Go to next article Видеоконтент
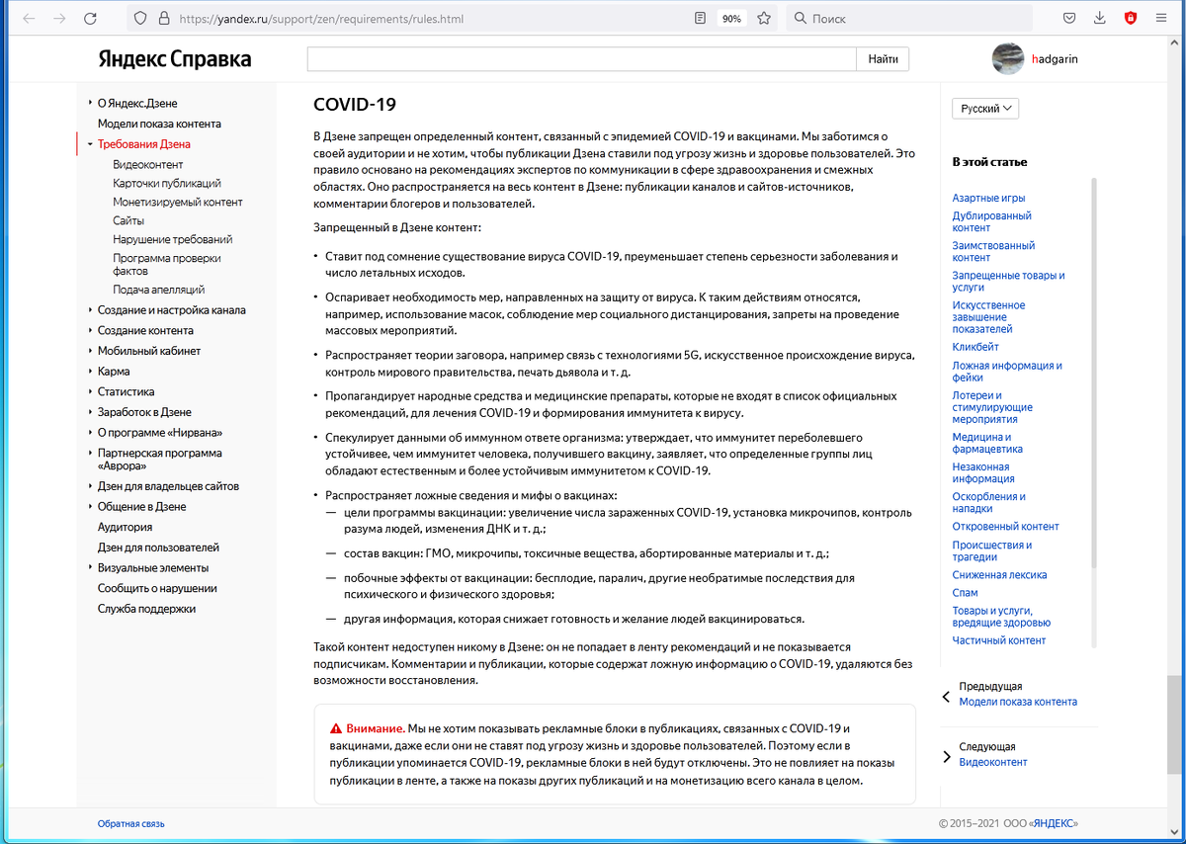 993,763
